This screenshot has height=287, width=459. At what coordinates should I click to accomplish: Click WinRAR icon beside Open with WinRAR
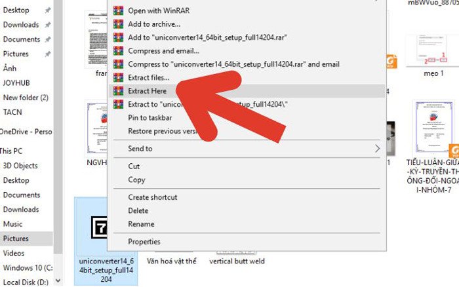(118, 10)
